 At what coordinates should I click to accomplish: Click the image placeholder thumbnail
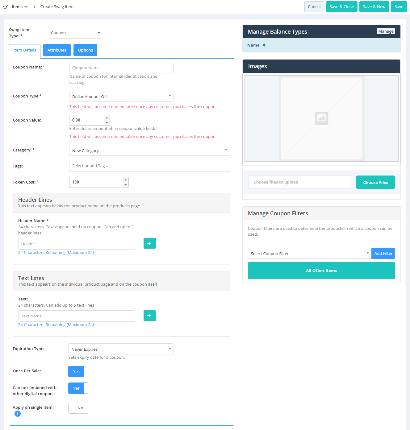pyautogui.click(x=321, y=118)
